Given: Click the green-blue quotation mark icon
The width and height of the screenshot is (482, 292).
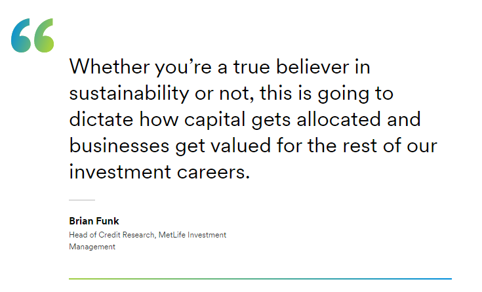Looking at the screenshot, I should click(32, 35).
